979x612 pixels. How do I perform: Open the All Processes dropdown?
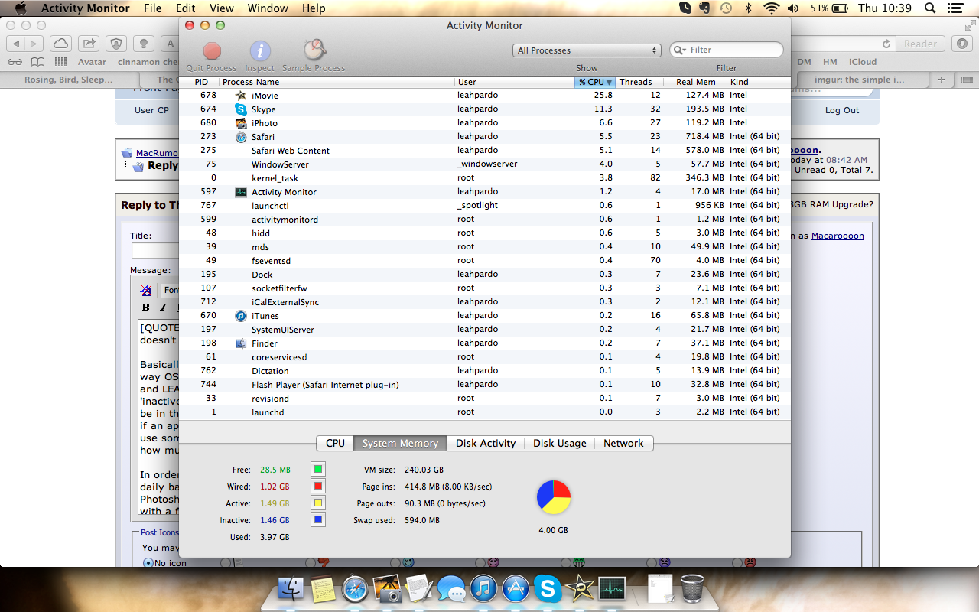coord(587,50)
